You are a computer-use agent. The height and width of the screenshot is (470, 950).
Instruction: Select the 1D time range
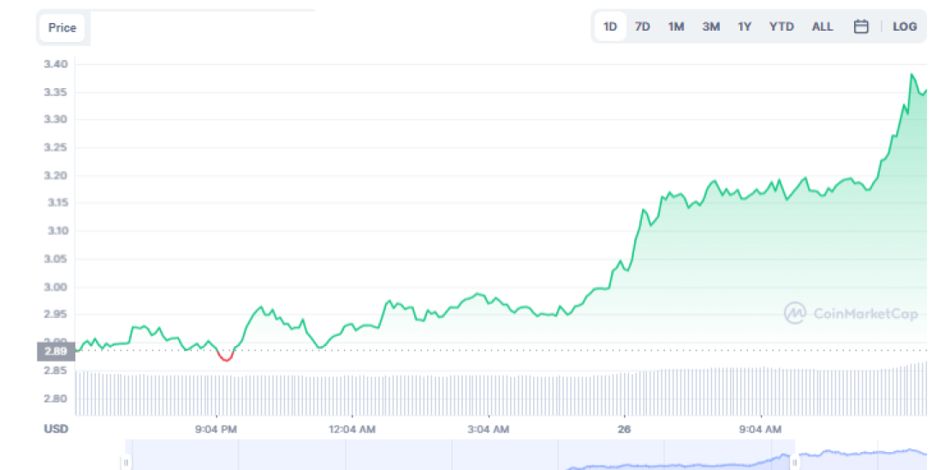click(x=610, y=26)
